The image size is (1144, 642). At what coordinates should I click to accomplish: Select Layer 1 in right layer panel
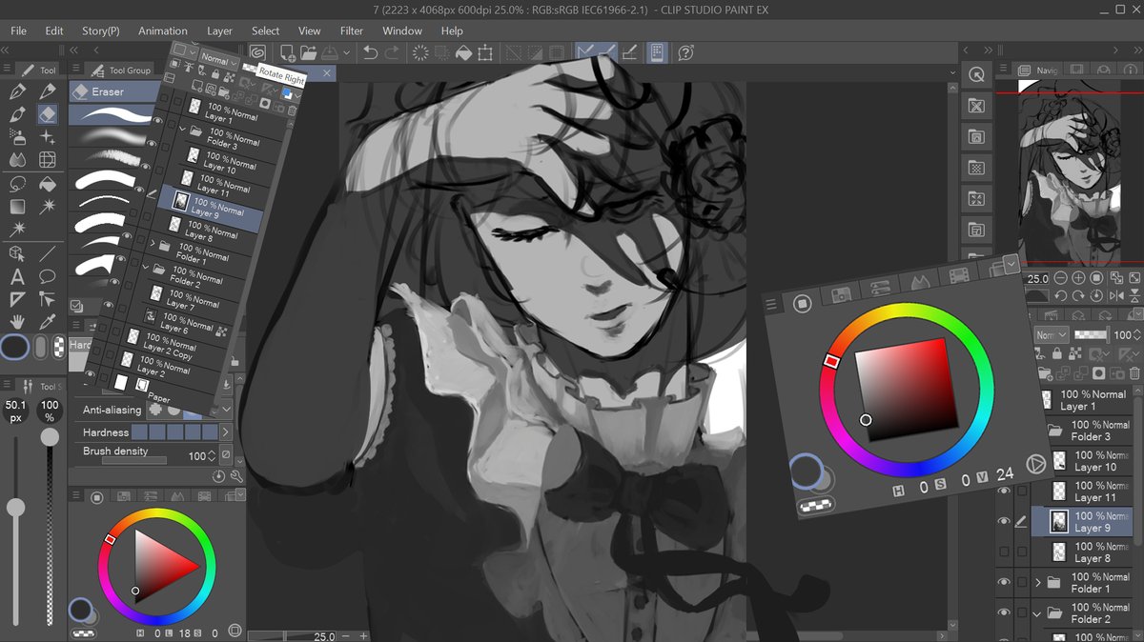[x=1089, y=400]
